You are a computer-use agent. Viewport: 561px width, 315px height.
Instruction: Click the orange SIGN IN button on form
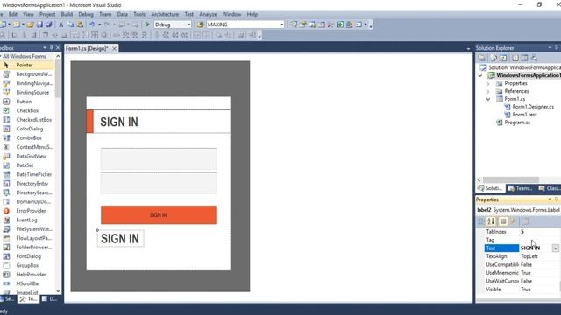[x=159, y=215]
